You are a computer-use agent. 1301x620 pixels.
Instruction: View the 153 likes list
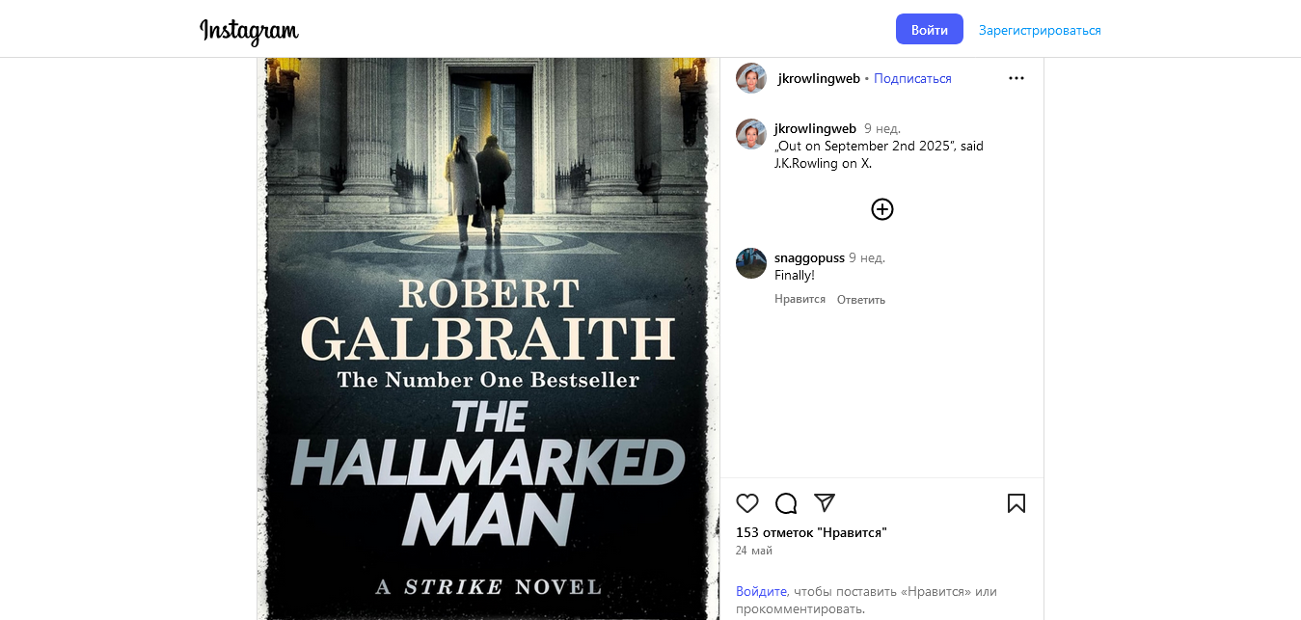811,532
